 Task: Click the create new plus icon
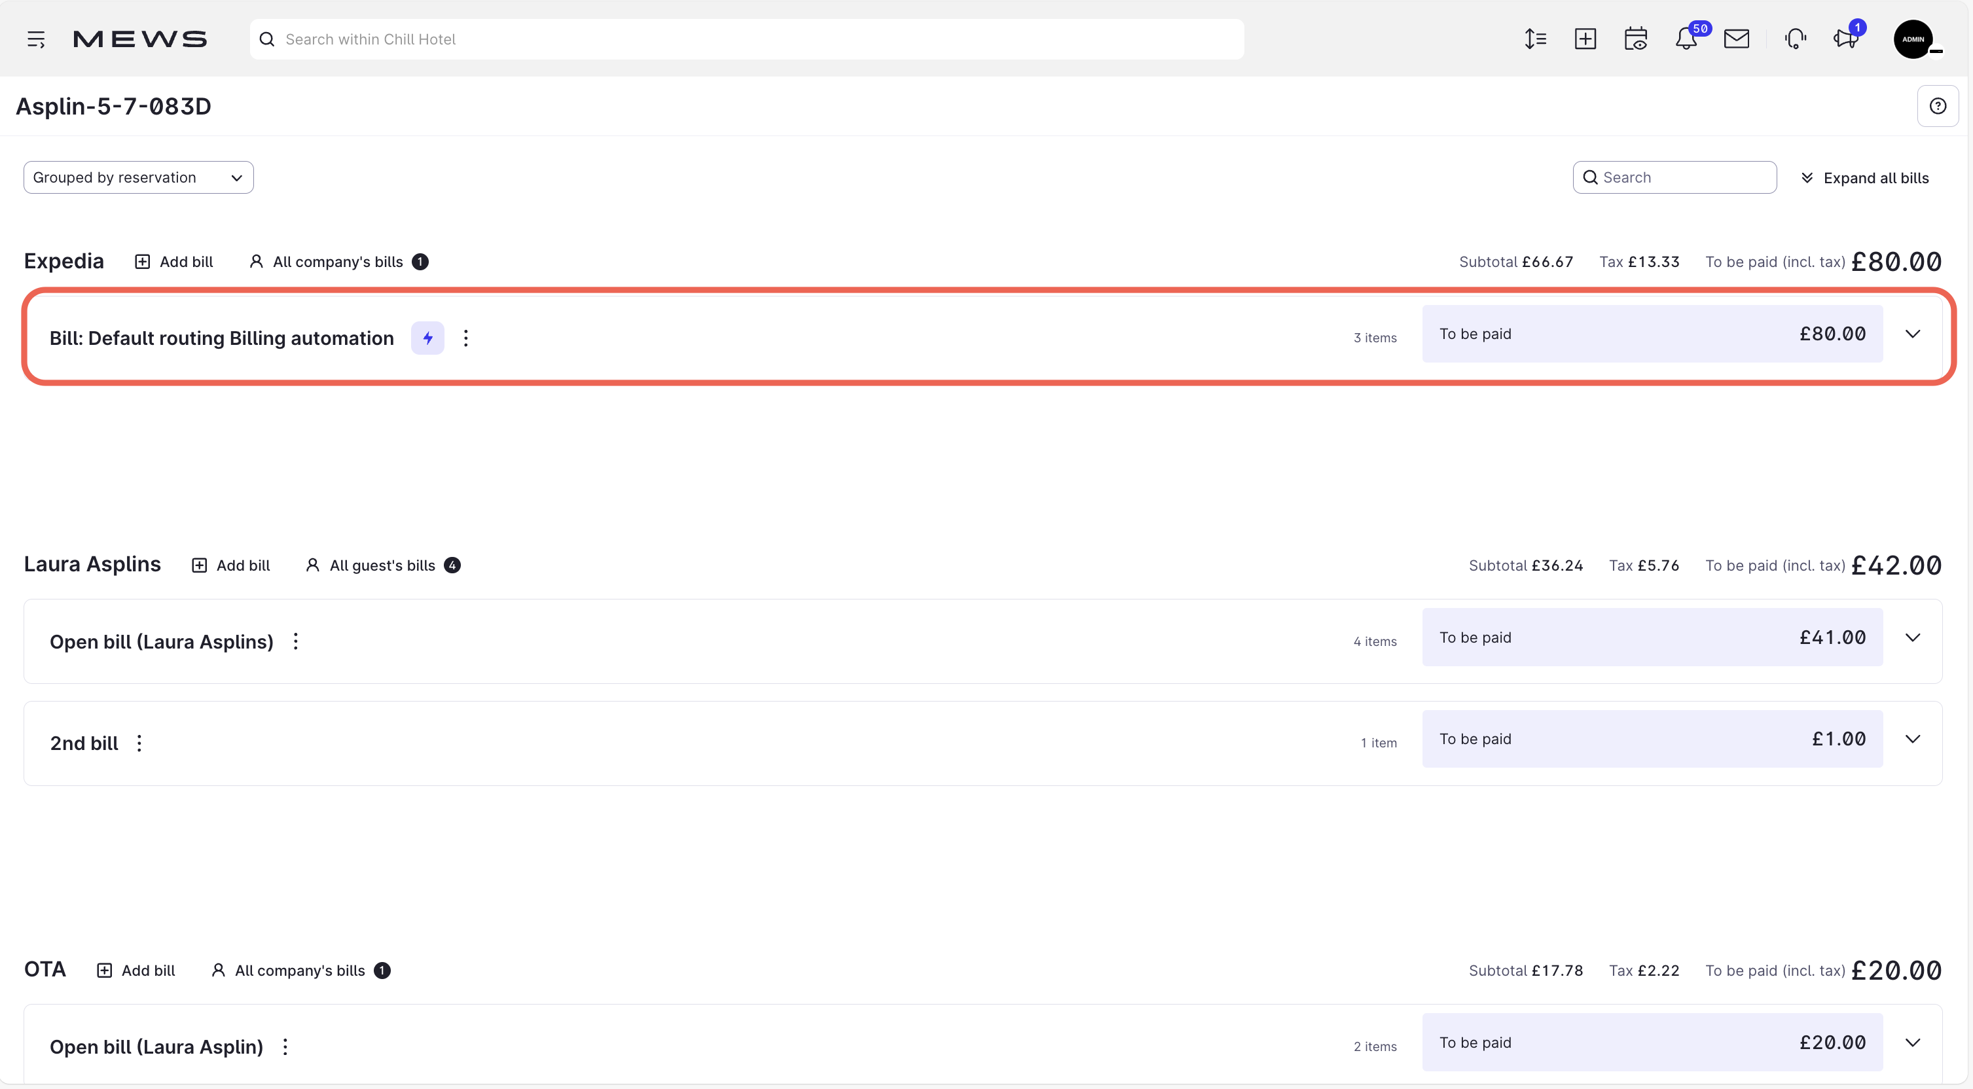1585,39
